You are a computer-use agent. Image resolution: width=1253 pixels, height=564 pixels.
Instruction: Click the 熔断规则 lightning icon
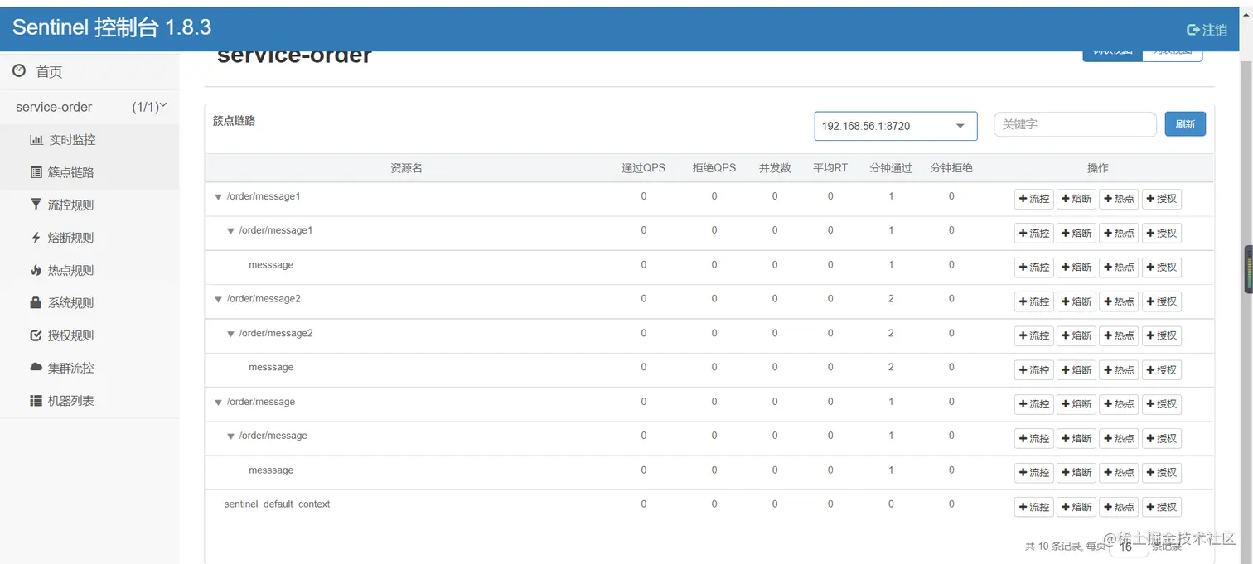click(36, 238)
